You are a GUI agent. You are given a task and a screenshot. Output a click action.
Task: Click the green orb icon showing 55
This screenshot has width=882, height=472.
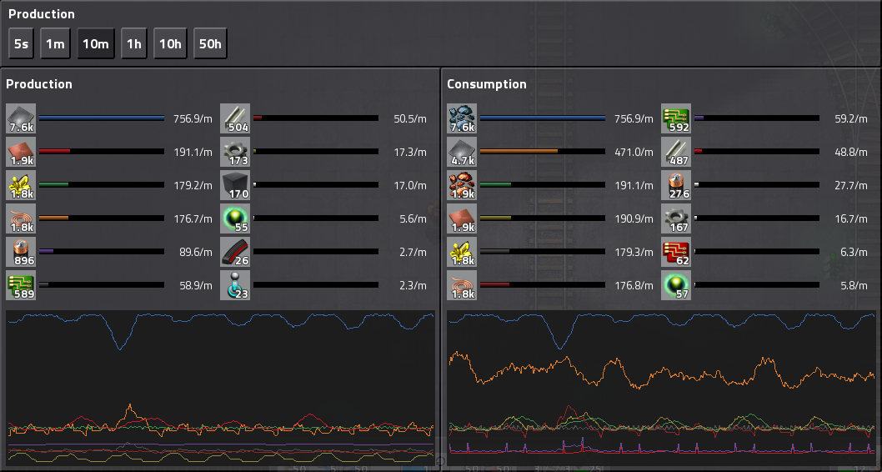click(x=235, y=218)
